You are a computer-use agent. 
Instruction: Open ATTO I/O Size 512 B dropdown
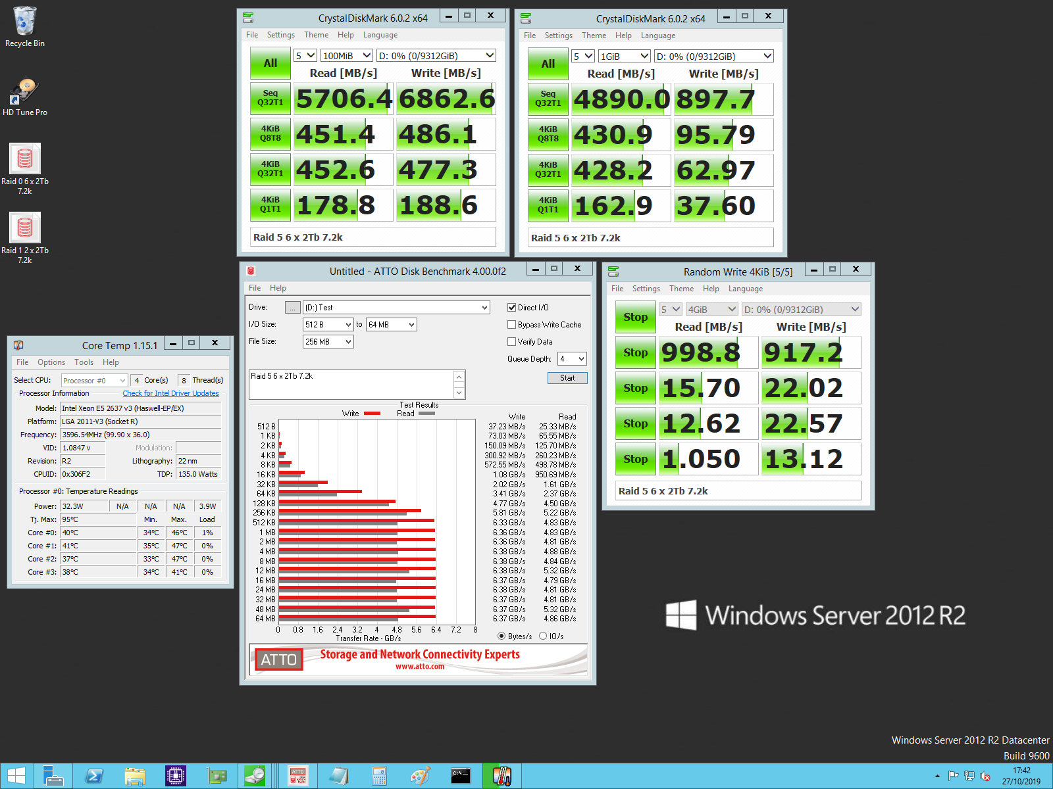click(x=328, y=324)
